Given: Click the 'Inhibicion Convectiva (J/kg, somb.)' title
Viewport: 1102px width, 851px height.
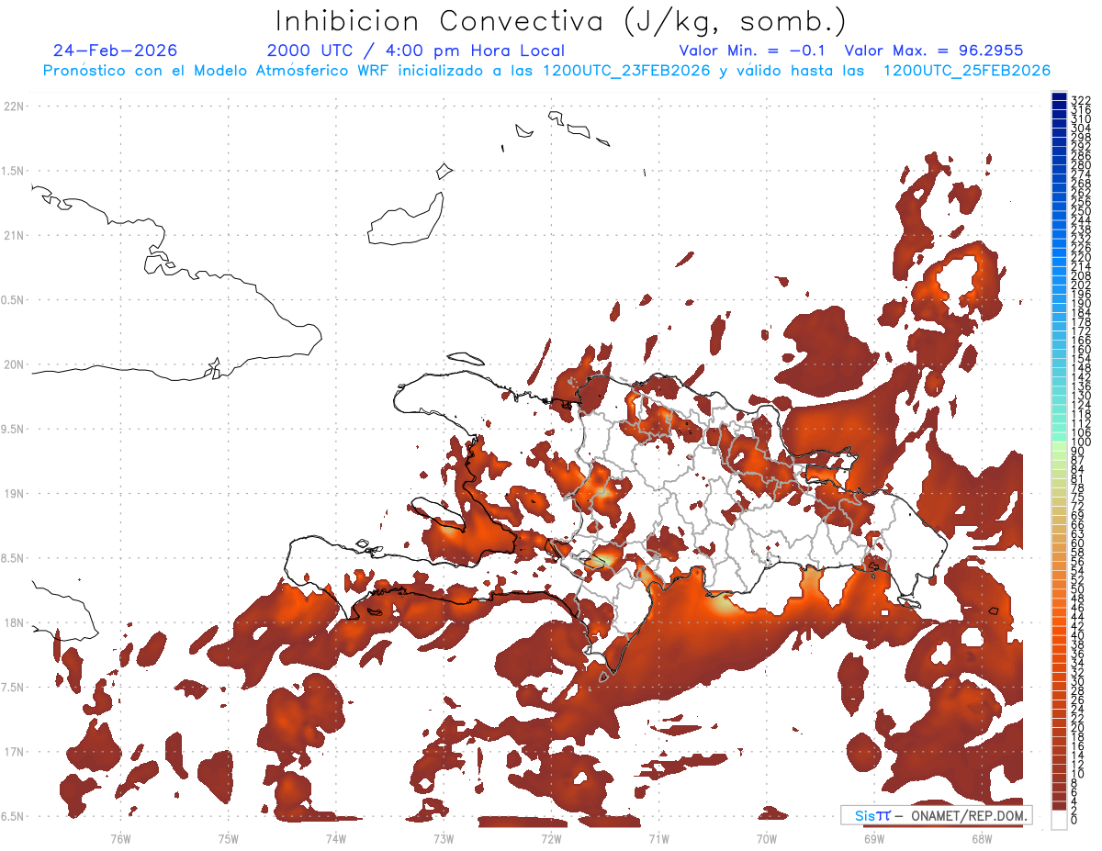Looking at the screenshot, I should (561, 21).
